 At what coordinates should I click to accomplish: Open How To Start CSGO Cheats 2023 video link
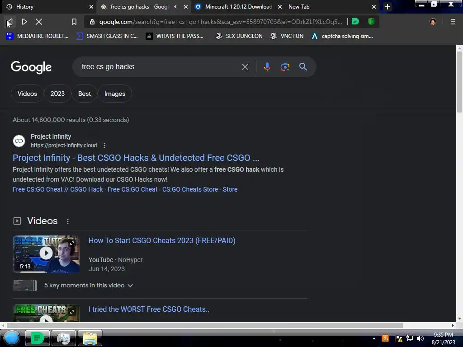(162, 240)
